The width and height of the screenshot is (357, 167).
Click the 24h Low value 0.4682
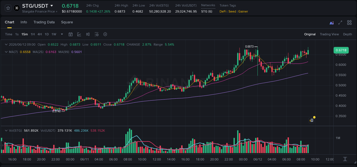pos(138,11)
